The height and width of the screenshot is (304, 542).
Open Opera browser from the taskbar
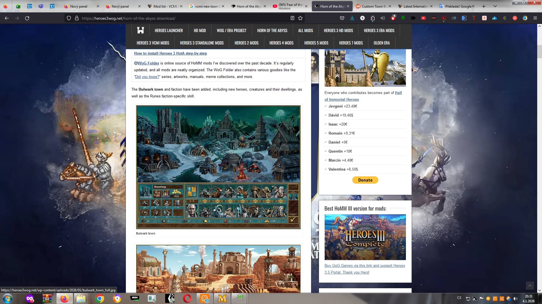point(187,298)
